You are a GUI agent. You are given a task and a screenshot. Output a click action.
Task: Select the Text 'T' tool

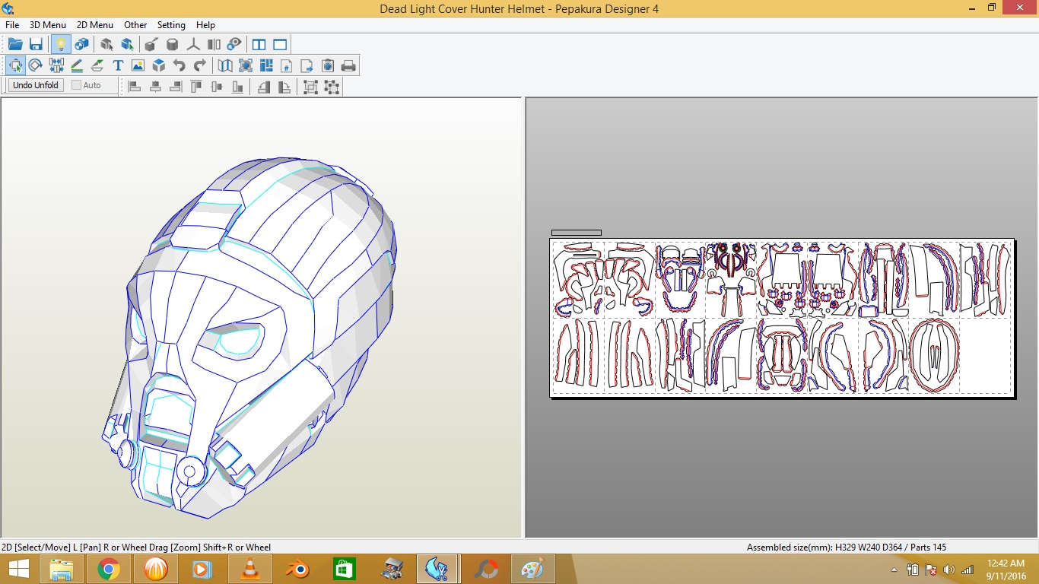[118, 65]
